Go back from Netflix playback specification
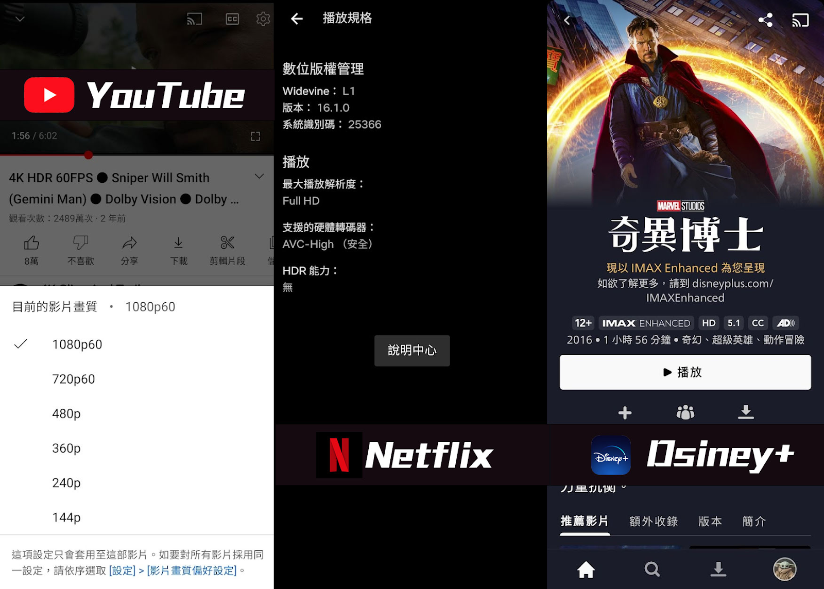The width and height of the screenshot is (824, 589). coord(297,19)
